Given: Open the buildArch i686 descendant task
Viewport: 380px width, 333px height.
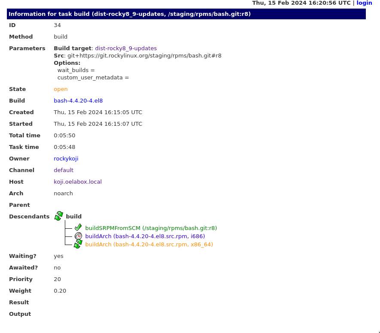Looking at the screenshot, I should [145, 236].
